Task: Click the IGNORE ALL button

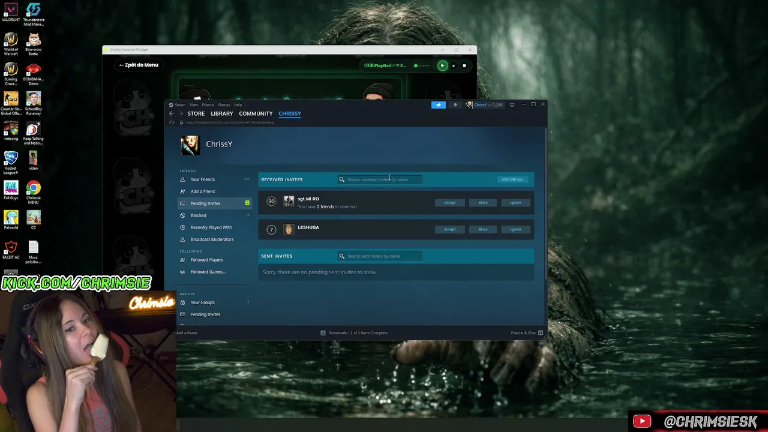Action: (x=512, y=179)
